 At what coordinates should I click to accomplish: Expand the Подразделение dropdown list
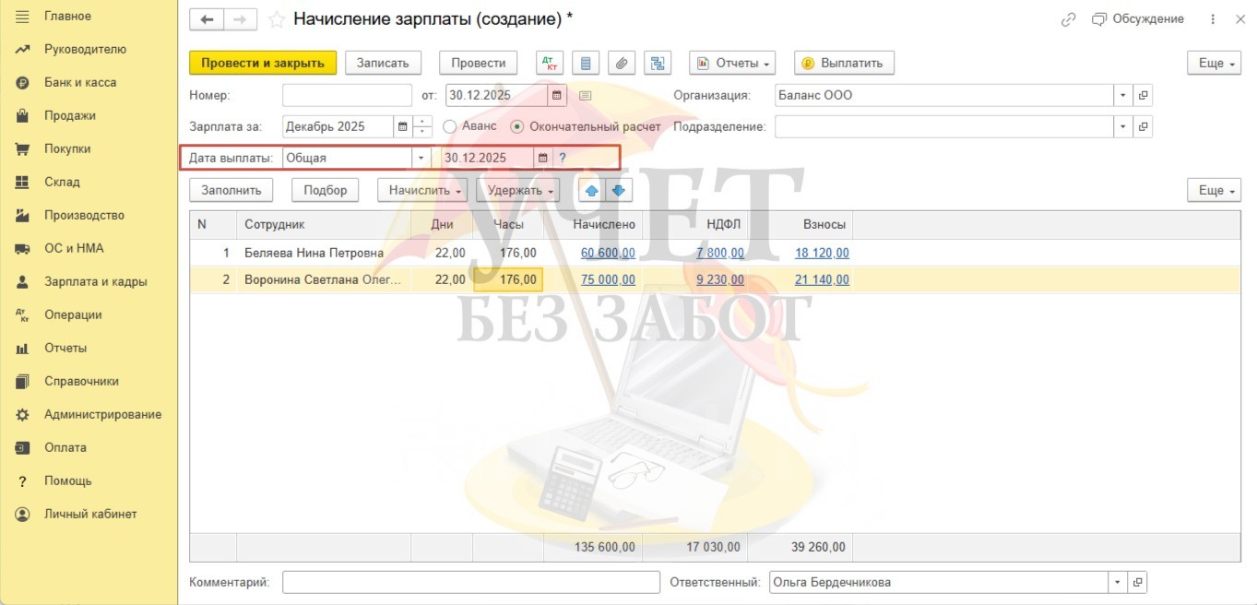click(x=1122, y=126)
